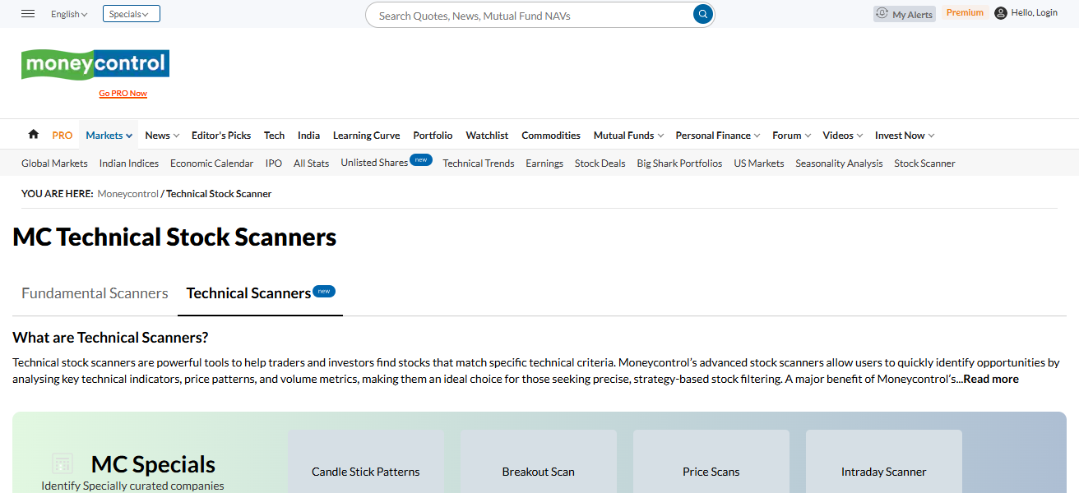Image resolution: width=1079 pixels, height=493 pixels.
Task: Click Read more in description
Action: tap(991, 380)
